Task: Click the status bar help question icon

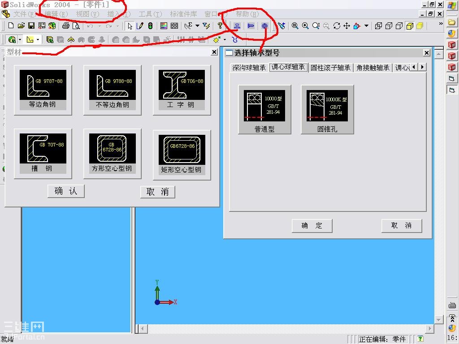Action: pos(420,339)
